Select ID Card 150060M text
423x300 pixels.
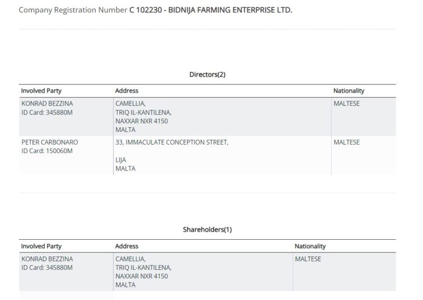click(47, 152)
